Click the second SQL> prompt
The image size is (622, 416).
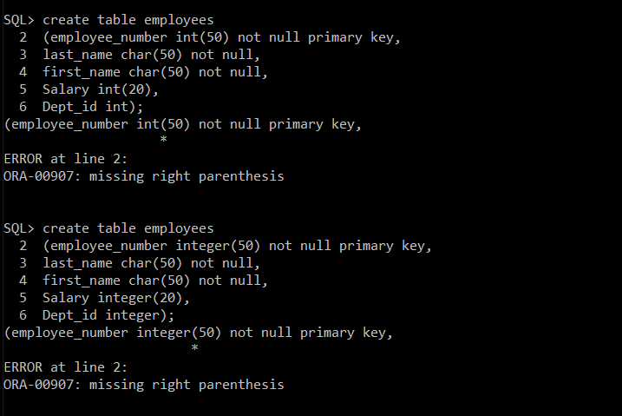click(19, 228)
